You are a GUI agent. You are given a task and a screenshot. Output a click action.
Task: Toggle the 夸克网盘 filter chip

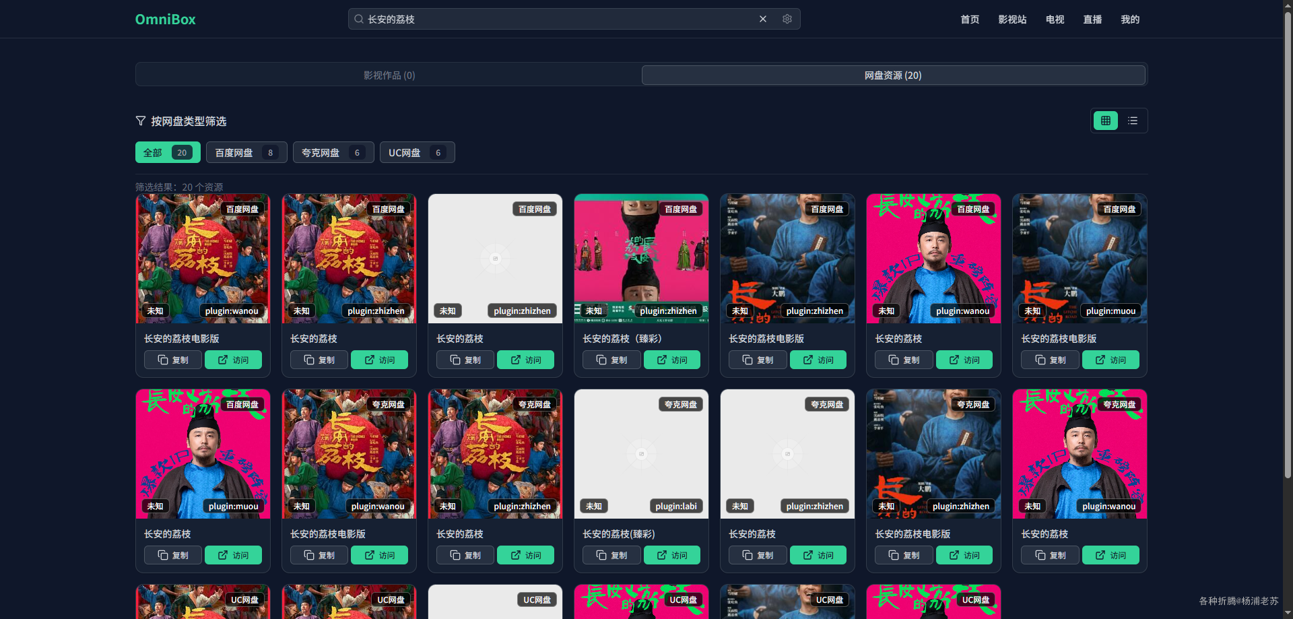pos(333,152)
